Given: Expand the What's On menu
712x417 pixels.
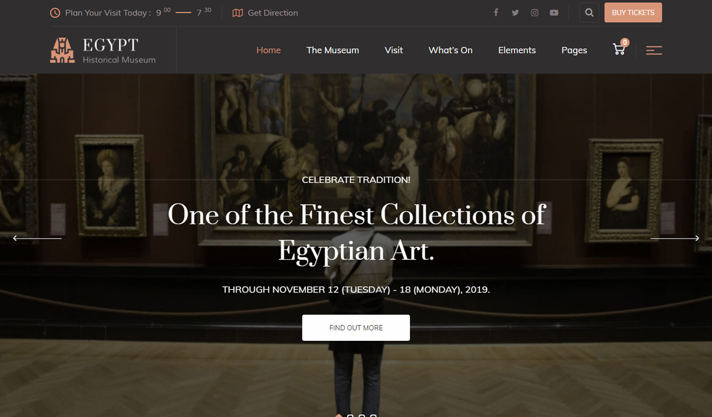Looking at the screenshot, I should click(x=451, y=50).
